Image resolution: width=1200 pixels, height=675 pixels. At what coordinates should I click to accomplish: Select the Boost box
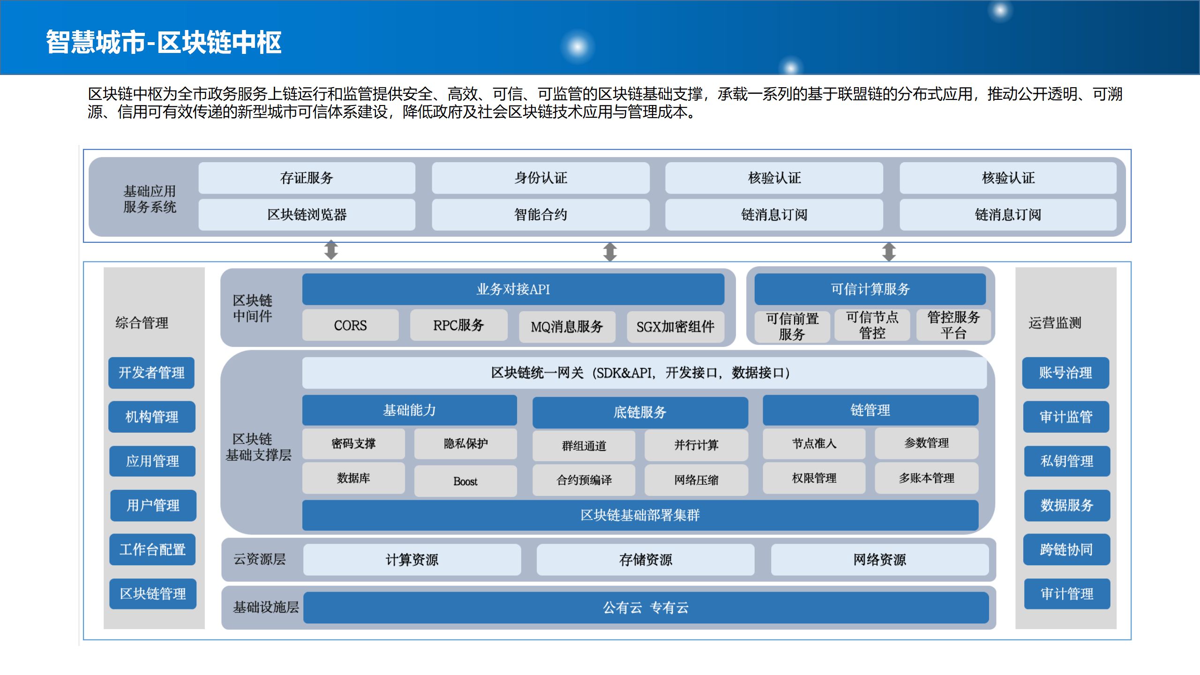tap(465, 481)
